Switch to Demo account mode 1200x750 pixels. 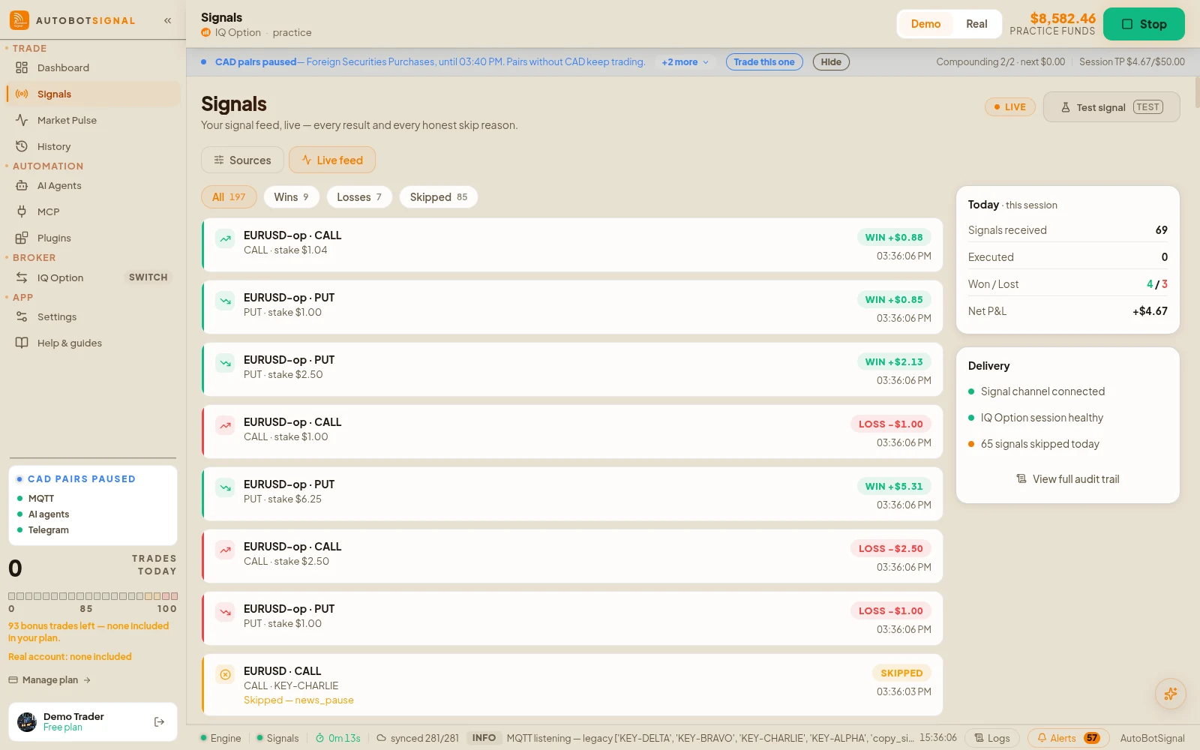925,24
